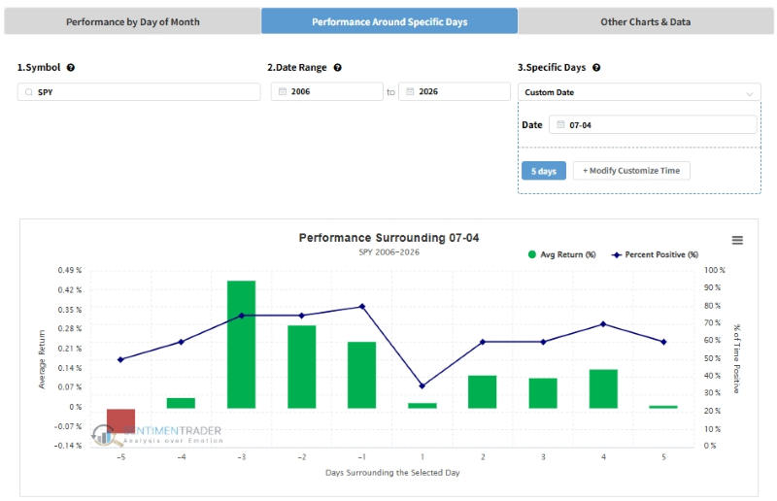Click the Specific Days help question icon
The width and height of the screenshot is (777, 501).
click(596, 67)
